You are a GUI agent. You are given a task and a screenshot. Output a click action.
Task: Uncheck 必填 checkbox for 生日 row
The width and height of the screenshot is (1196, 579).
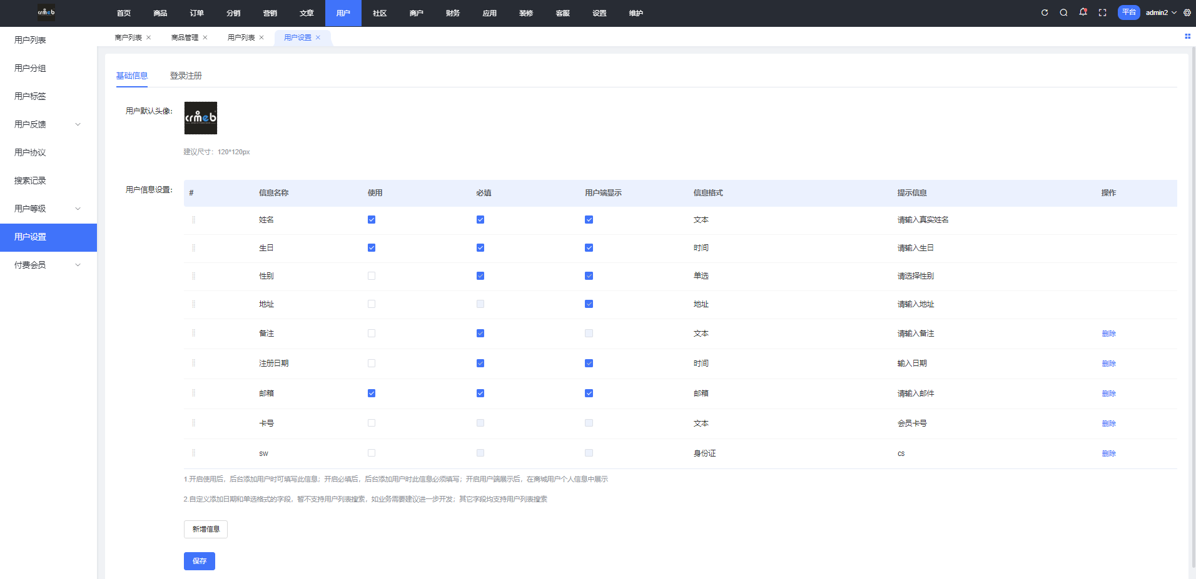point(480,248)
